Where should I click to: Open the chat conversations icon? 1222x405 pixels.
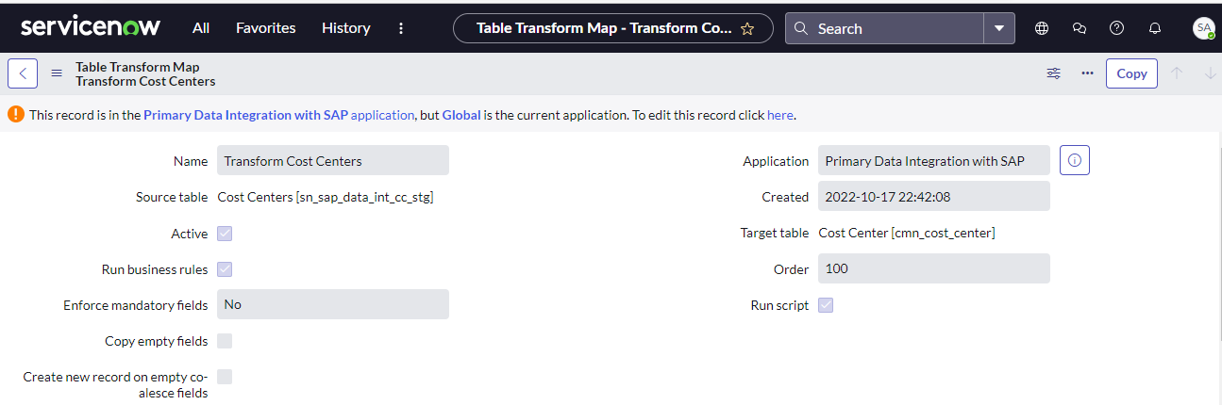coord(1080,28)
